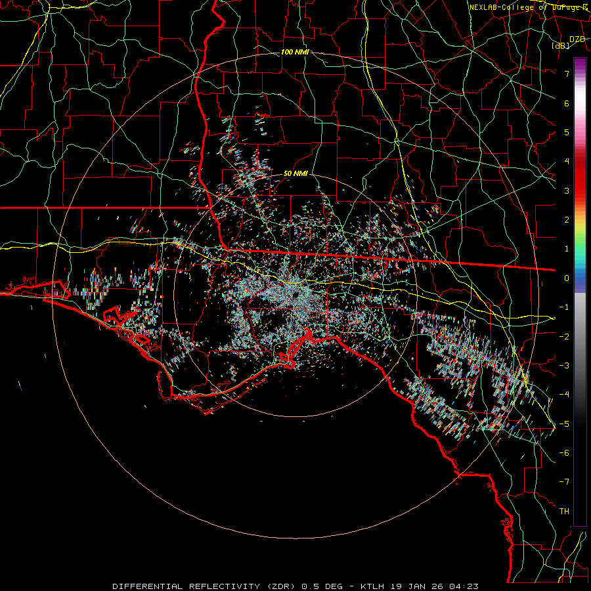Click the "100 NMI" range ring label
Image resolution: width=591 pixels, height=591 pixels.
click(x=295, y=52)
